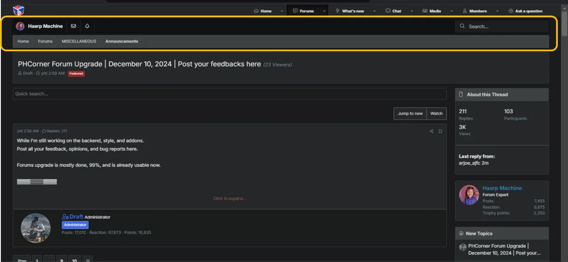Click the 'About this Thread' header

coord(502,94)
